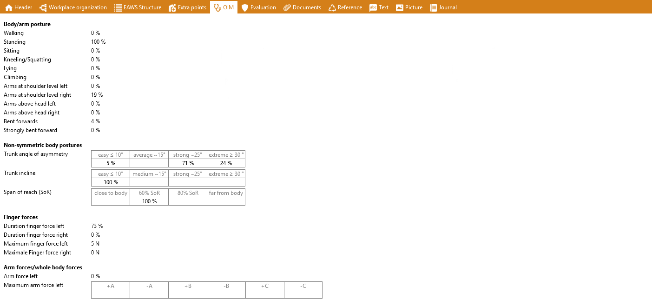
Task: Click empty cell under +A arm force
Action: pyautogui.click(x=111, y=294)
